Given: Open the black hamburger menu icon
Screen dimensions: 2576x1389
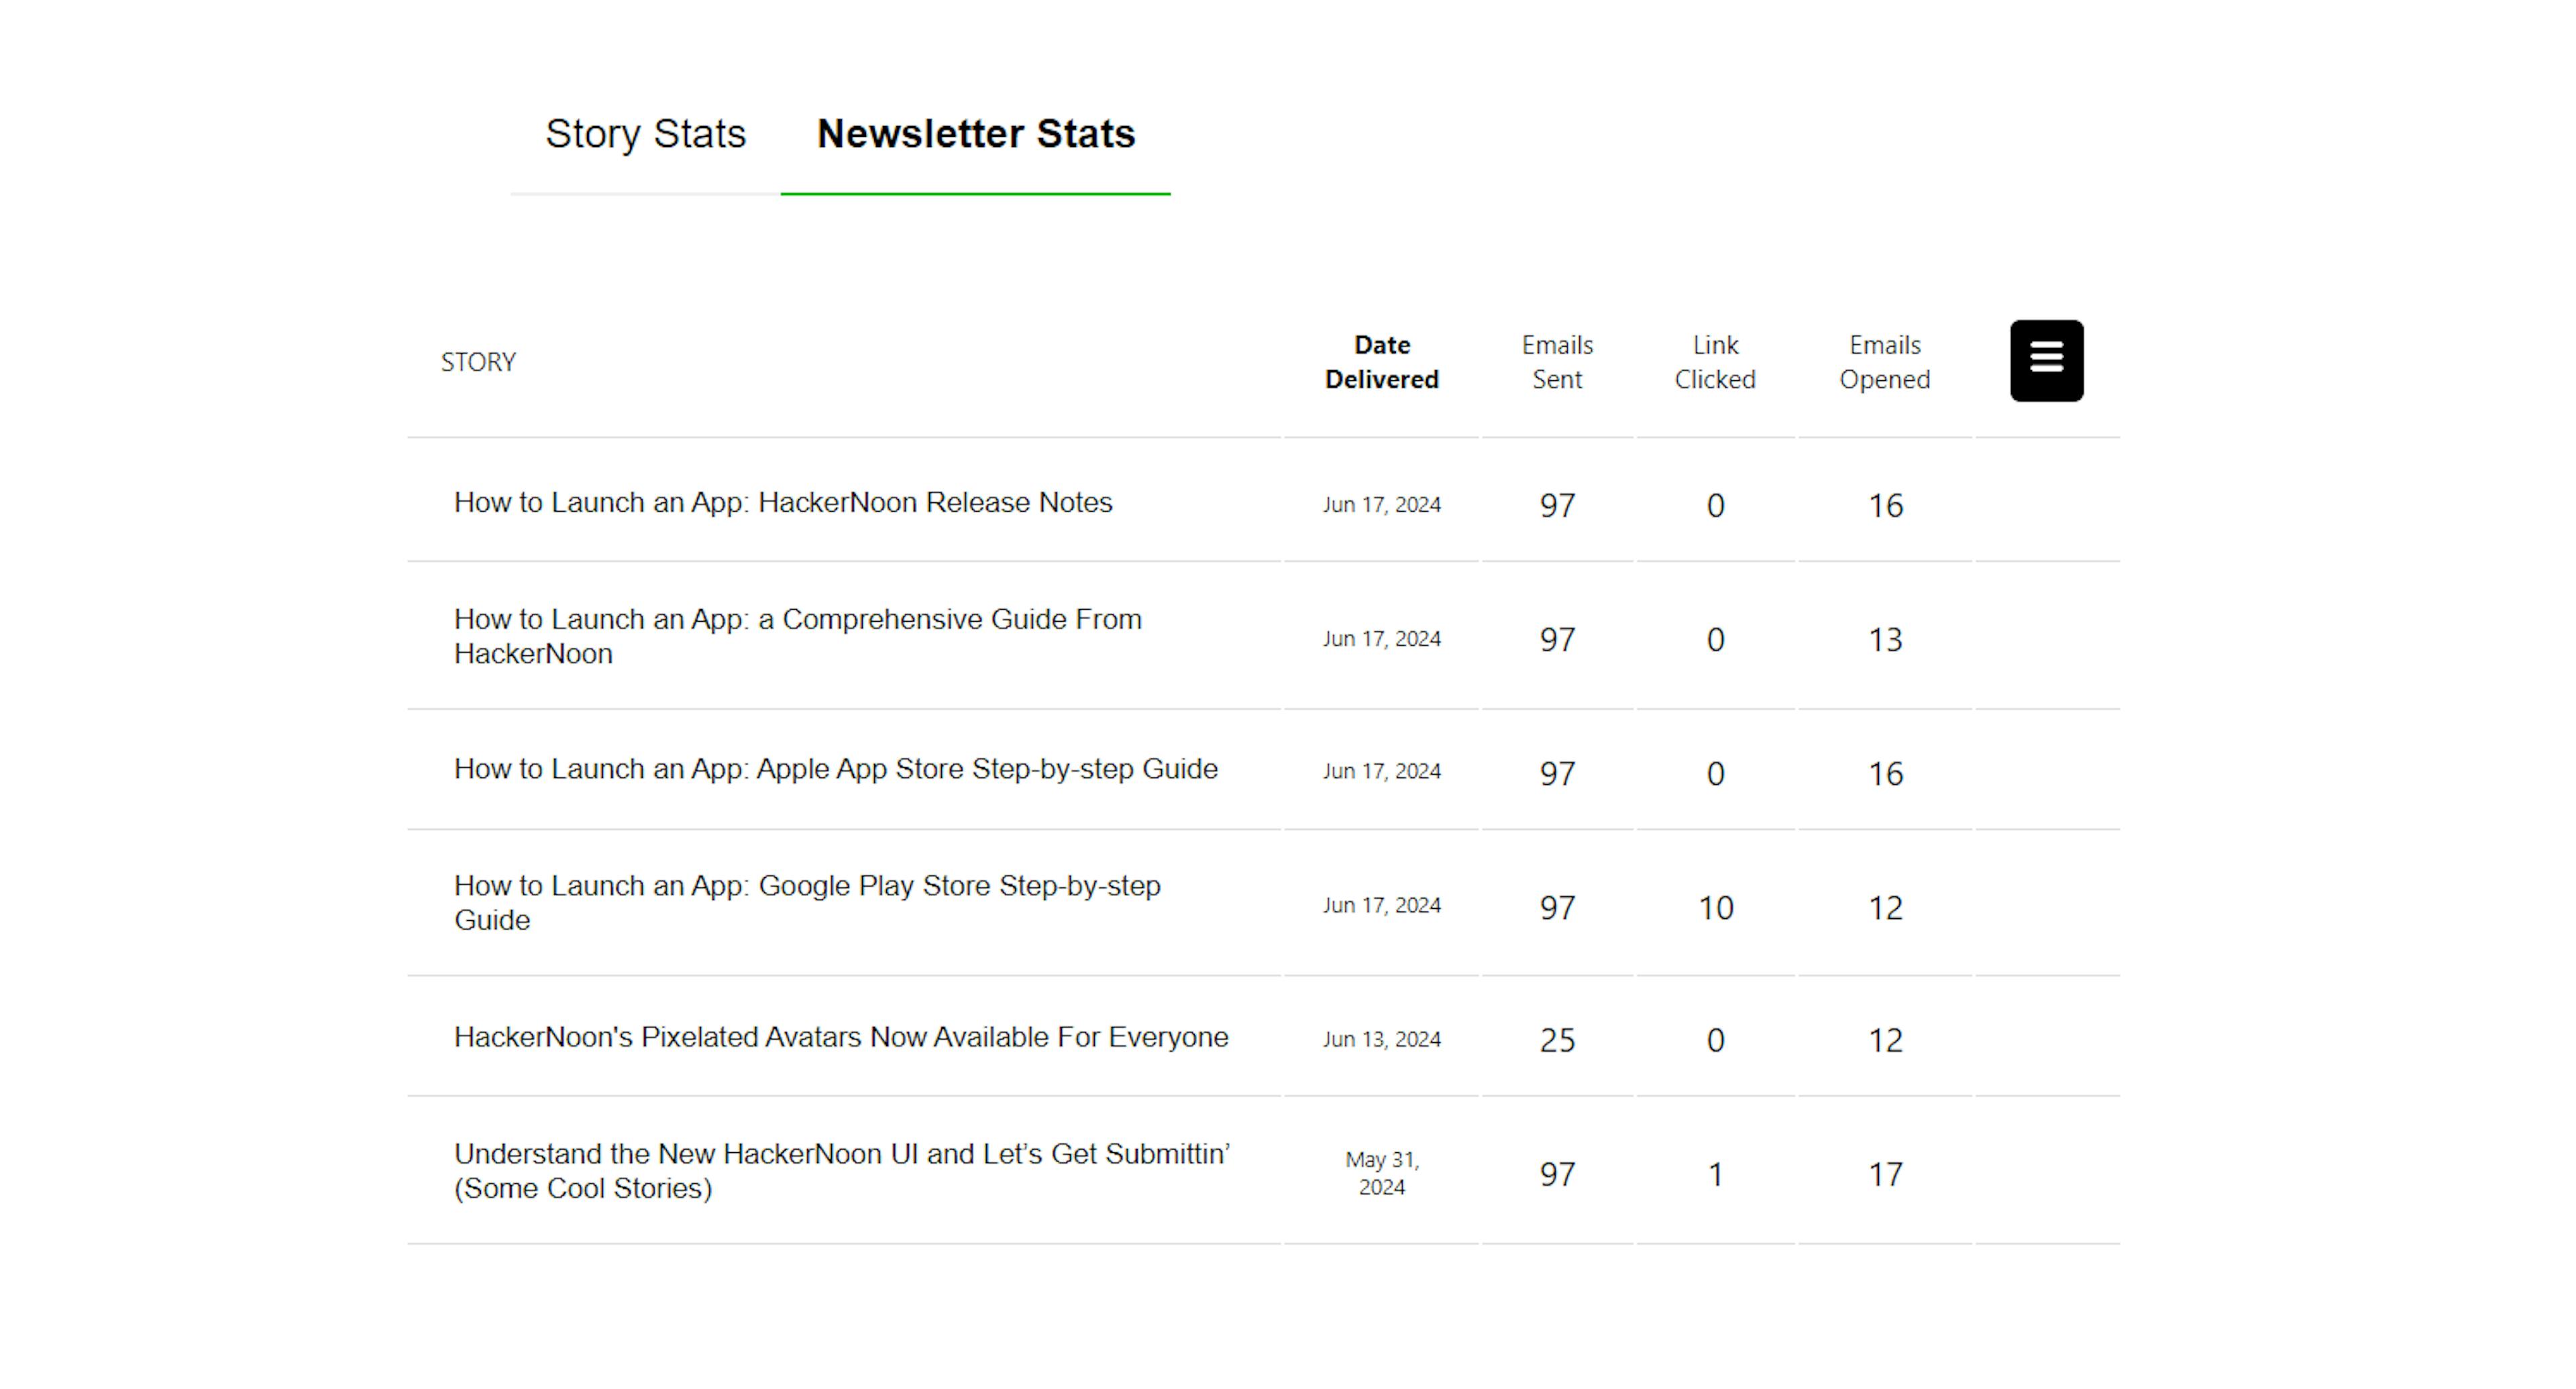Looking at the screenshot, I should click(2046, 360).
